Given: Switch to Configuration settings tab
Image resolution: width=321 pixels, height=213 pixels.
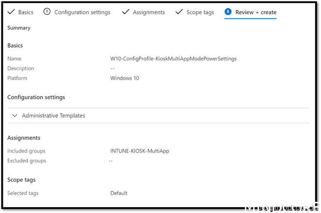Looking at the screenshot, I should coord(82,12).
